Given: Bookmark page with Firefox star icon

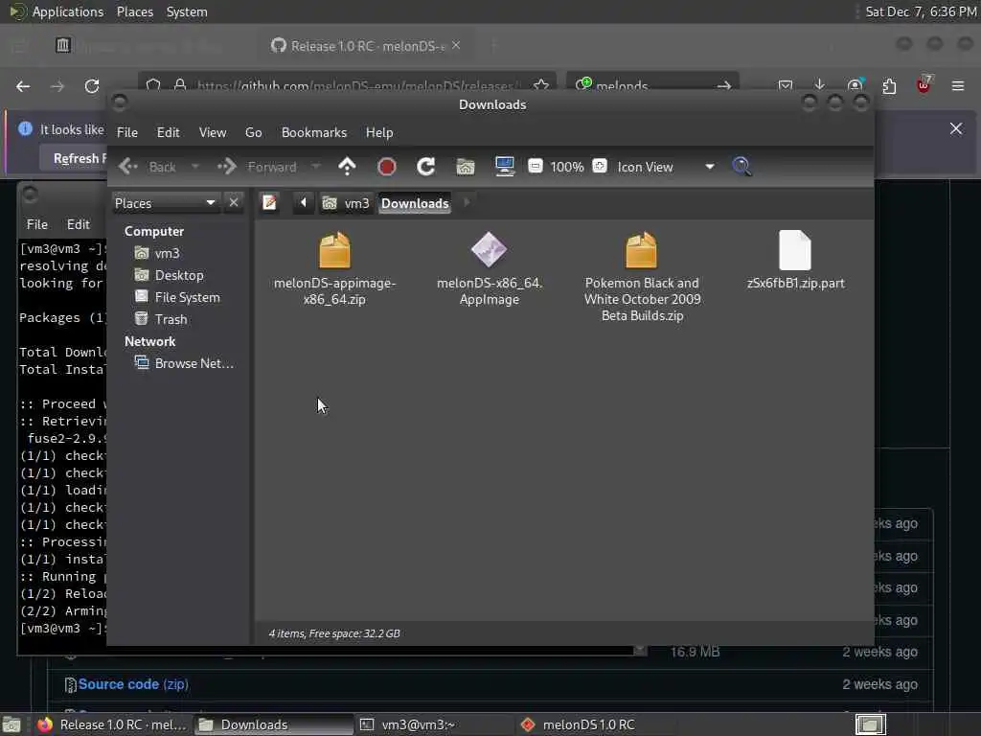Looking at the screenshot, I should pos(541,85).
